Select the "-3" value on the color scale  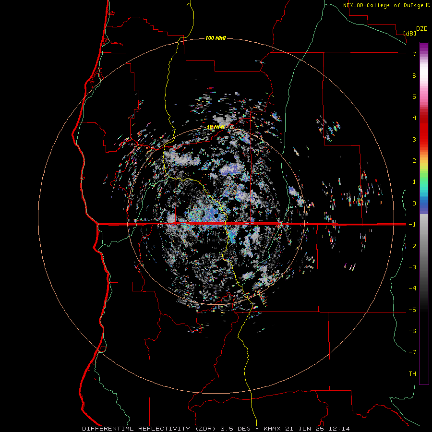tap(412, 267)
